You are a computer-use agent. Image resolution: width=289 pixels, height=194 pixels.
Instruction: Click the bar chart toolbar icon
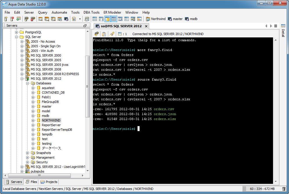[x=140, y=19]
